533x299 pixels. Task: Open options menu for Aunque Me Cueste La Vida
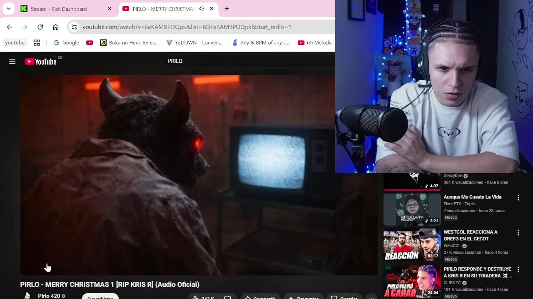[518, 198]
